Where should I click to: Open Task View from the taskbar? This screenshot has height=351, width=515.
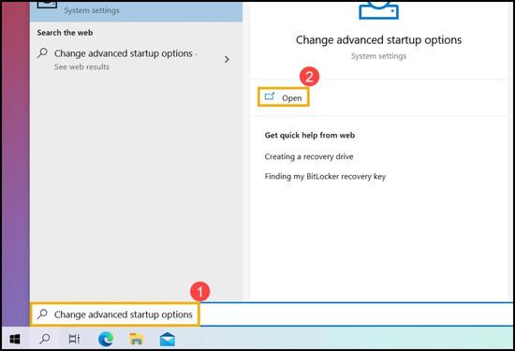coord(74,339)
